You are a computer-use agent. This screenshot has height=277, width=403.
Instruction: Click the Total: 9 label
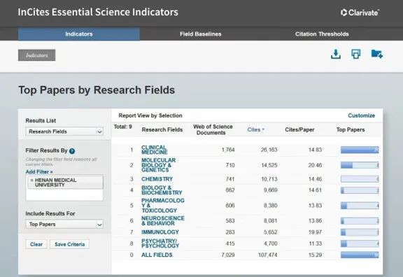123,127
